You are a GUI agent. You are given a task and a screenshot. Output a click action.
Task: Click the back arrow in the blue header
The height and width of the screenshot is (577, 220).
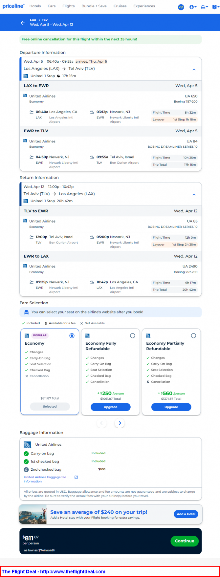click(23, 23)
